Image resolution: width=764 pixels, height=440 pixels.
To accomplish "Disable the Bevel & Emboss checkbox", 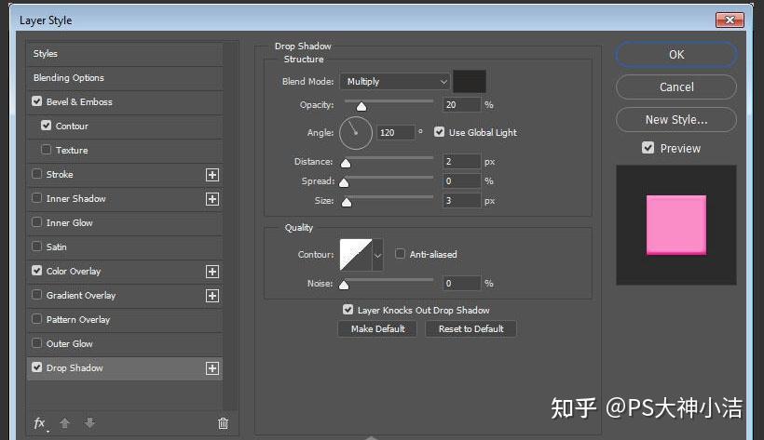I will point(36,101).
